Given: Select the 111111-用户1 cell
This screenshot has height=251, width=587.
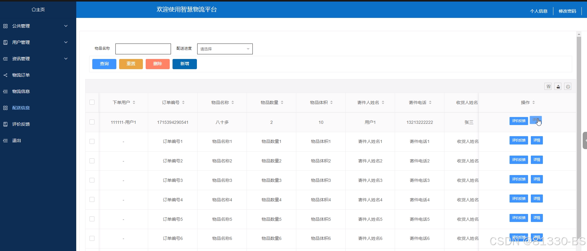Looking at the screenshot, I should tap(123, 122).
